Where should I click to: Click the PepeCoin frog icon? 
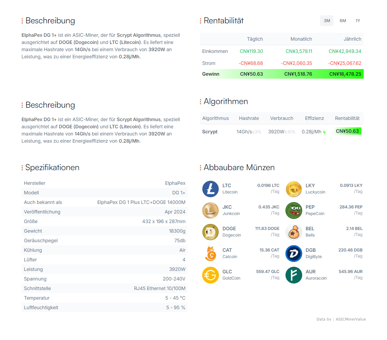pos(294,211)
